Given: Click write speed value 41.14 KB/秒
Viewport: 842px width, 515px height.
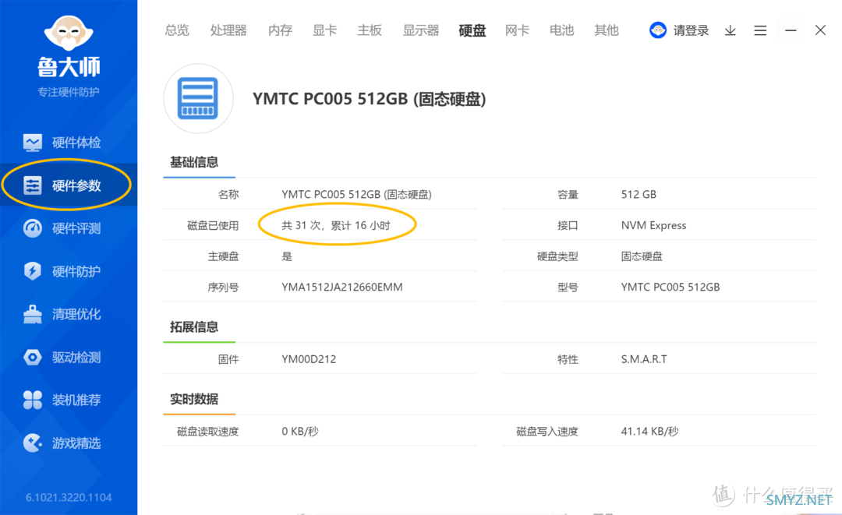Looking at the screenshot, I should [649, 432].
